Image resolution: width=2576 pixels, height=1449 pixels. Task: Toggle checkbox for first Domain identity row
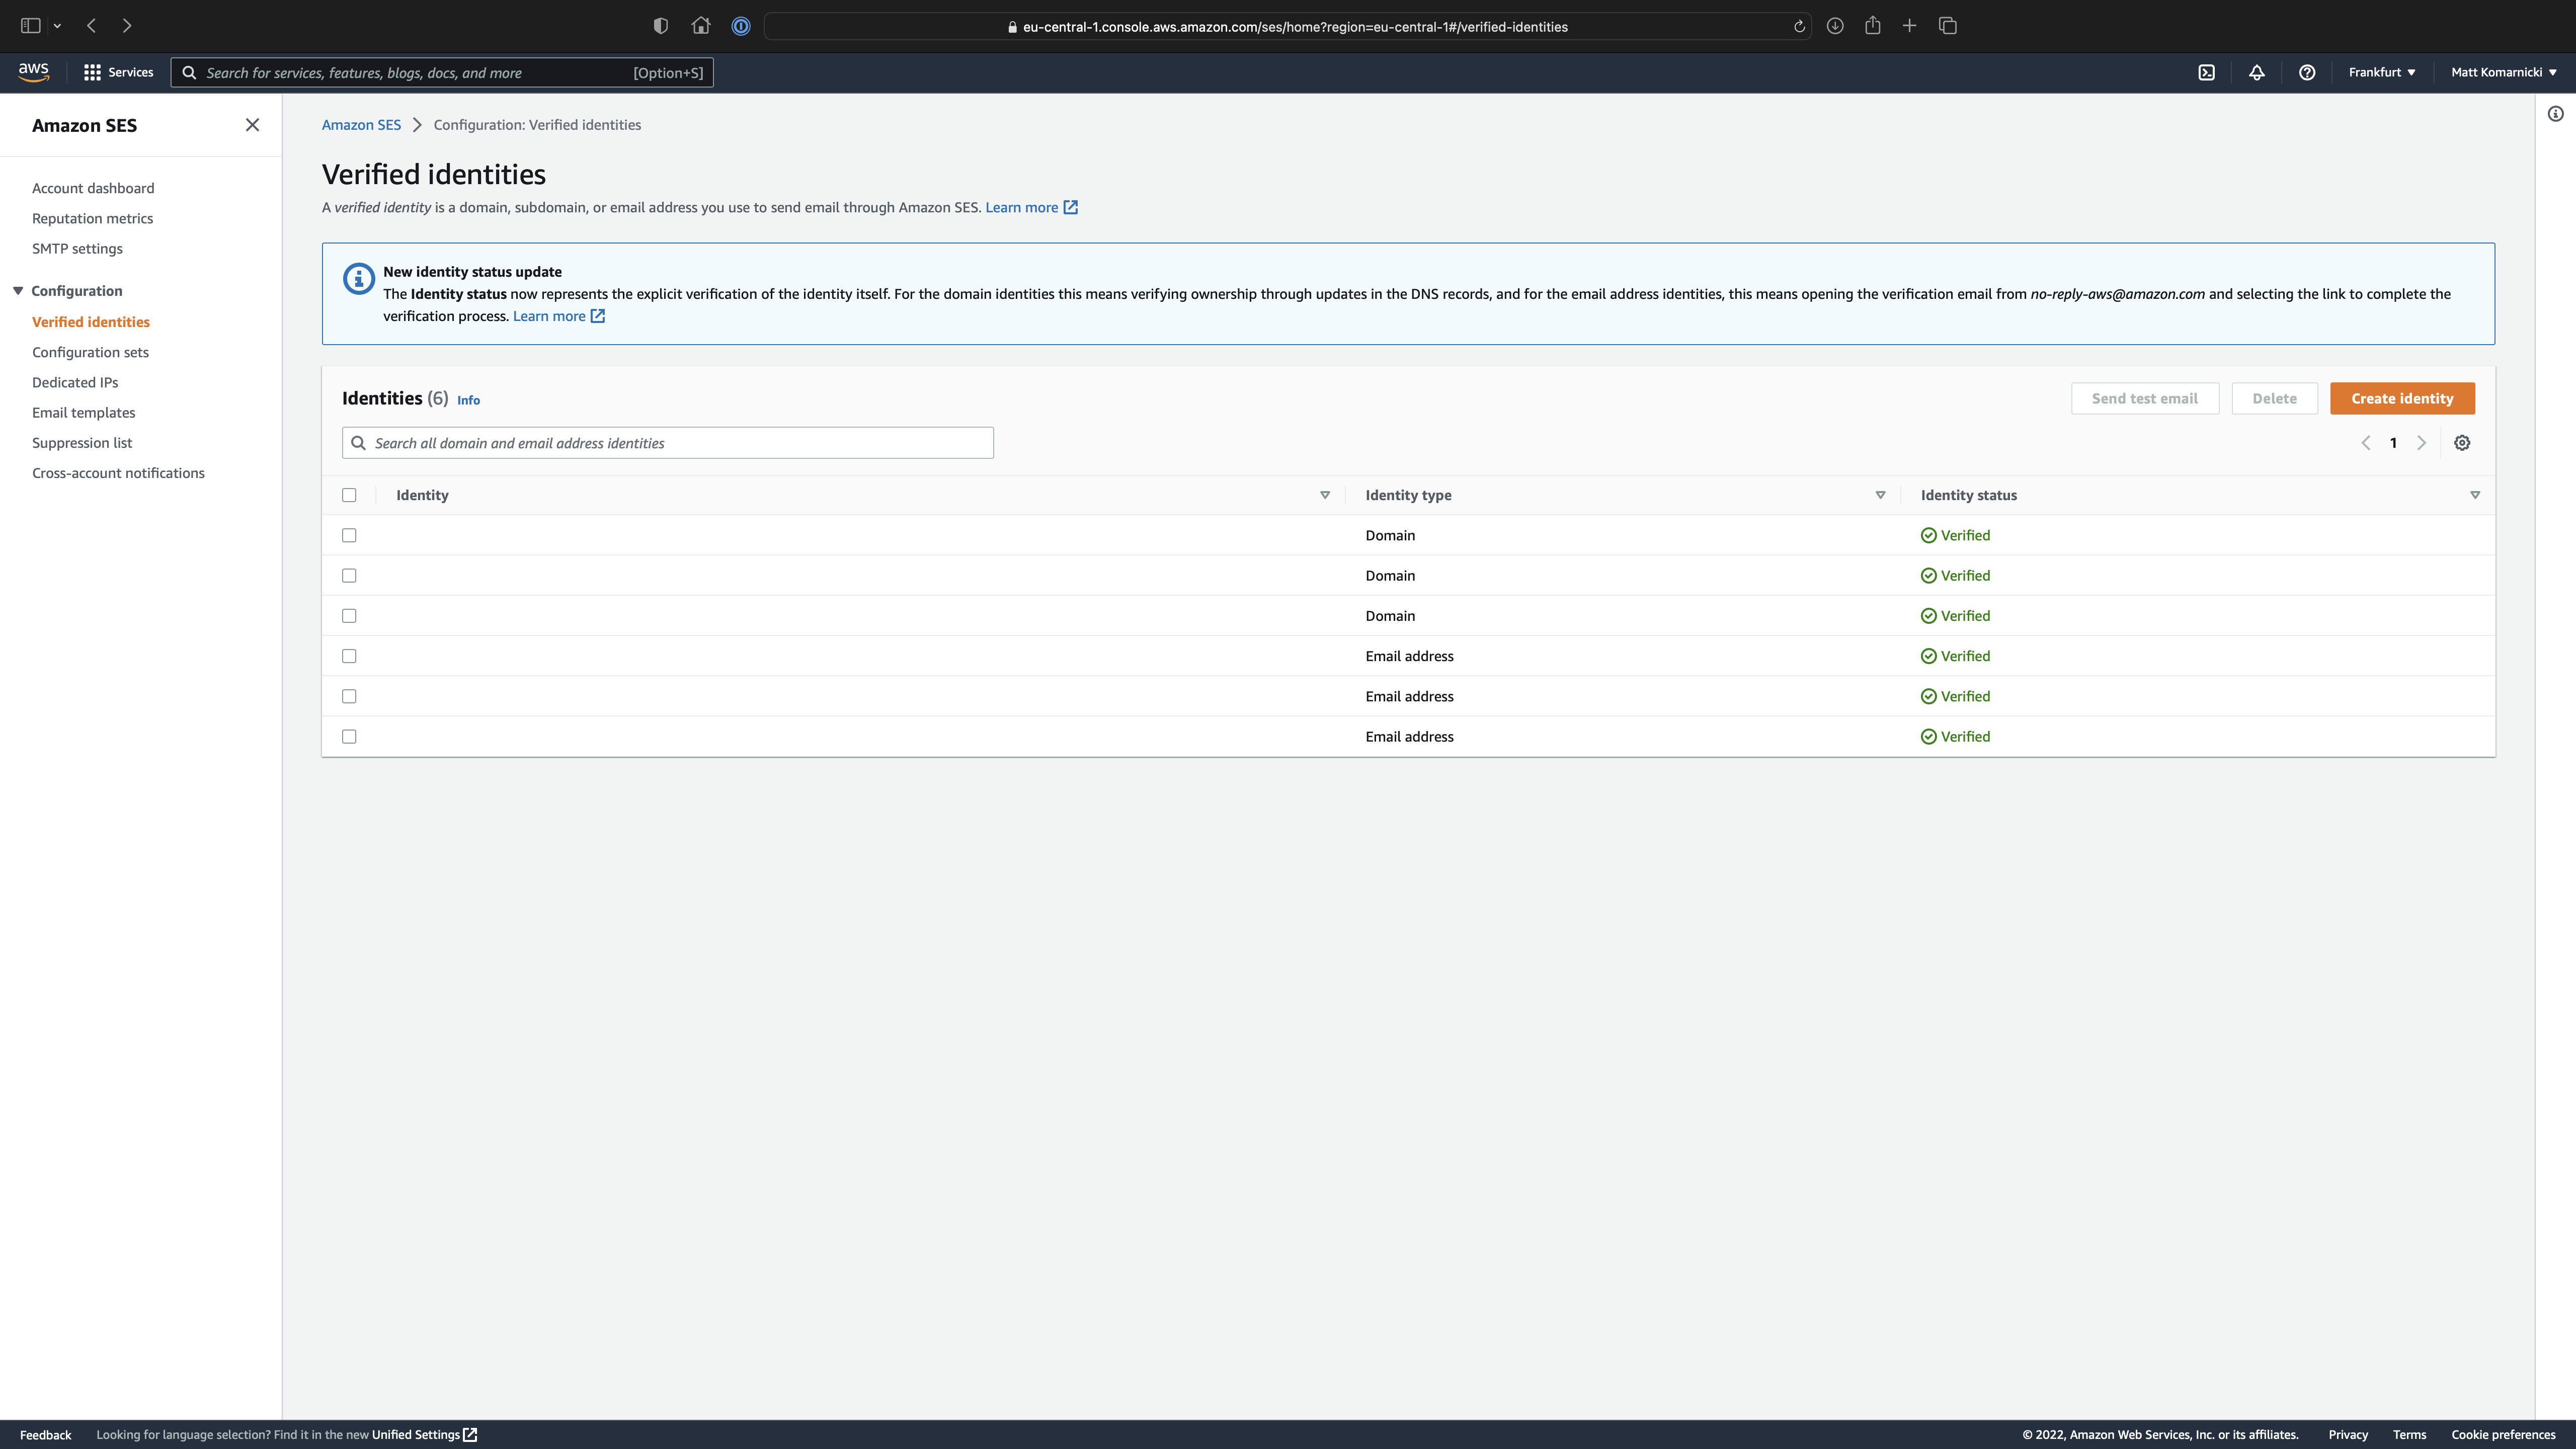click(349, 534)
